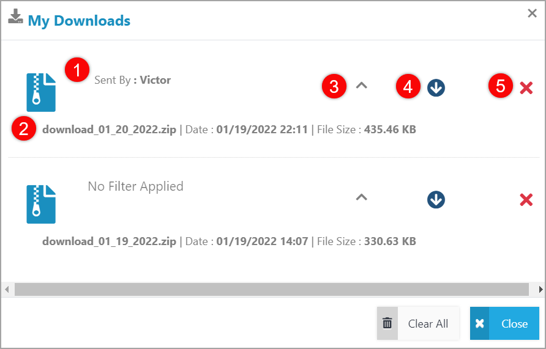The height and width of the screenshot is (349, 546).
Task: Click the No Filter Applied label
Action: (135, 186)
